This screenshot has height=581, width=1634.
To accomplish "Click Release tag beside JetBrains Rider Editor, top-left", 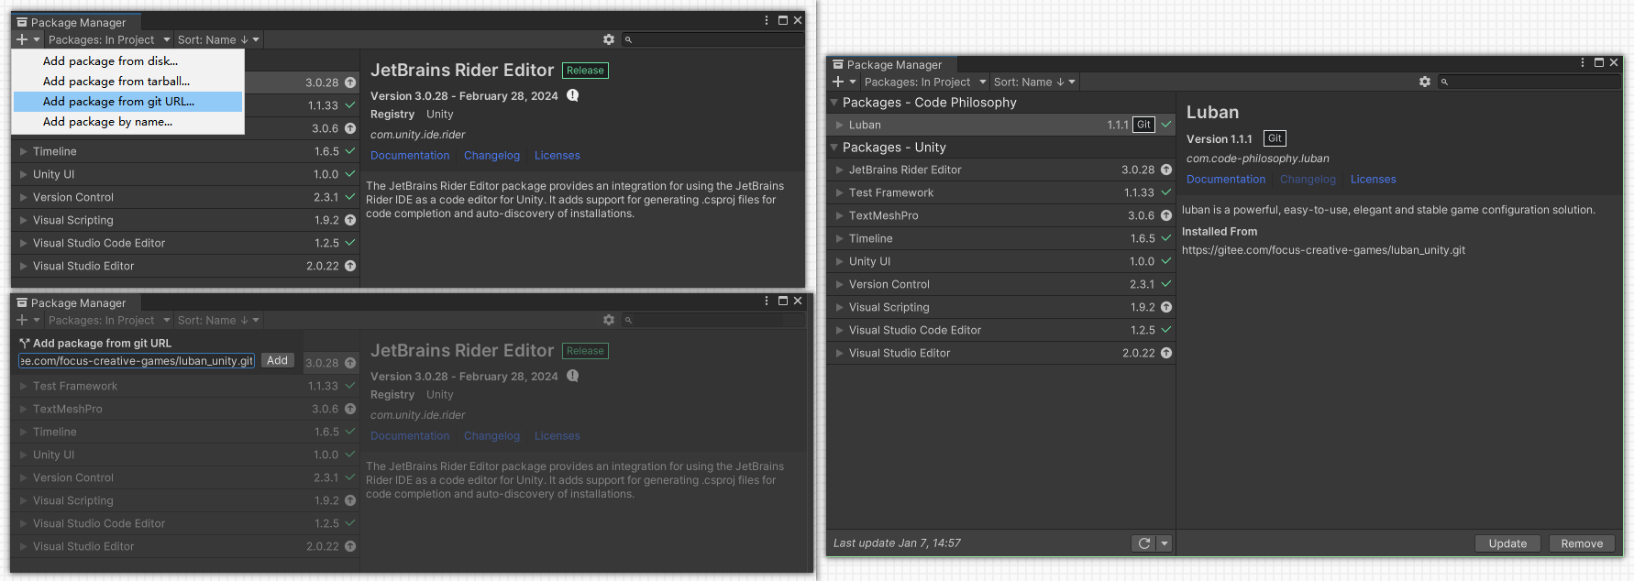I will [585, 71].
